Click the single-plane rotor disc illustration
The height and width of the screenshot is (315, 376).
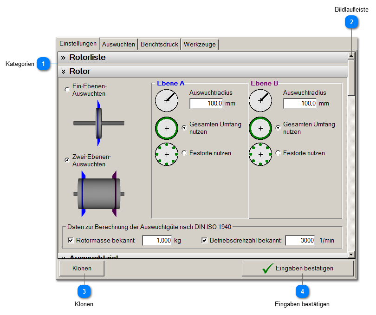[x=98, y=123]
